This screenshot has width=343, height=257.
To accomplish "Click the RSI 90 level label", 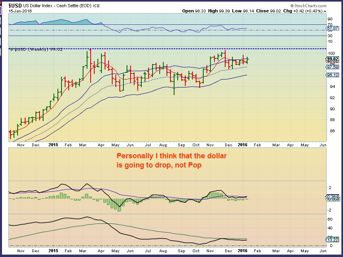I will coord(330,19).
